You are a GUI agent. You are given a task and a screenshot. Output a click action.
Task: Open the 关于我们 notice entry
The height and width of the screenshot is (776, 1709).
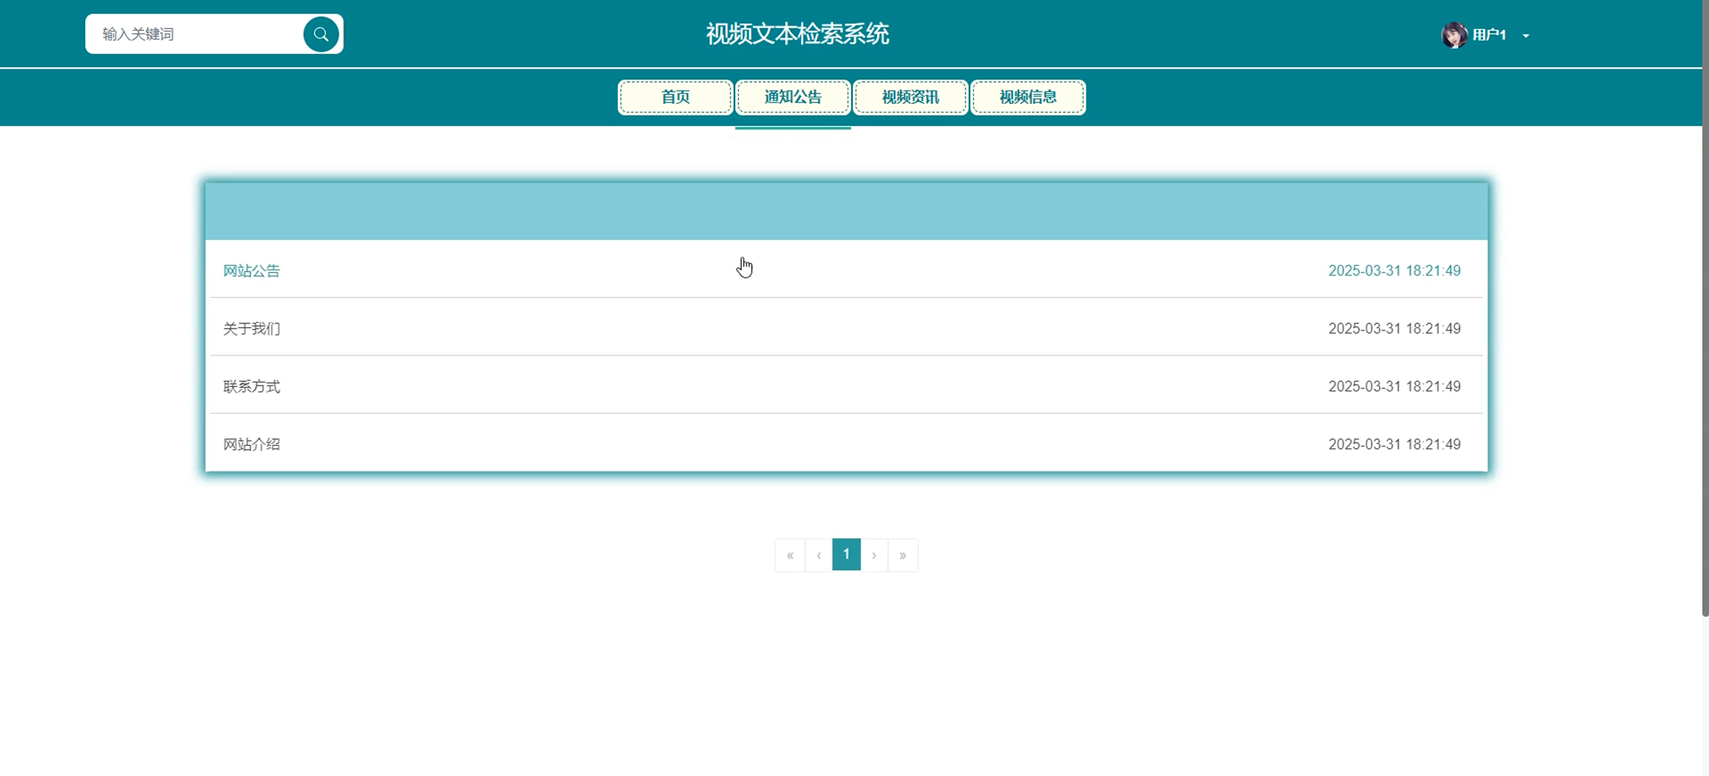(252, 328)
